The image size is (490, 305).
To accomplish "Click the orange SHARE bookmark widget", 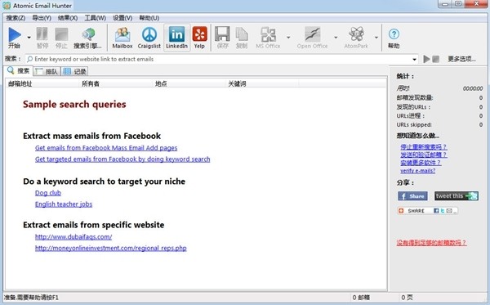I will coord(427,211).
